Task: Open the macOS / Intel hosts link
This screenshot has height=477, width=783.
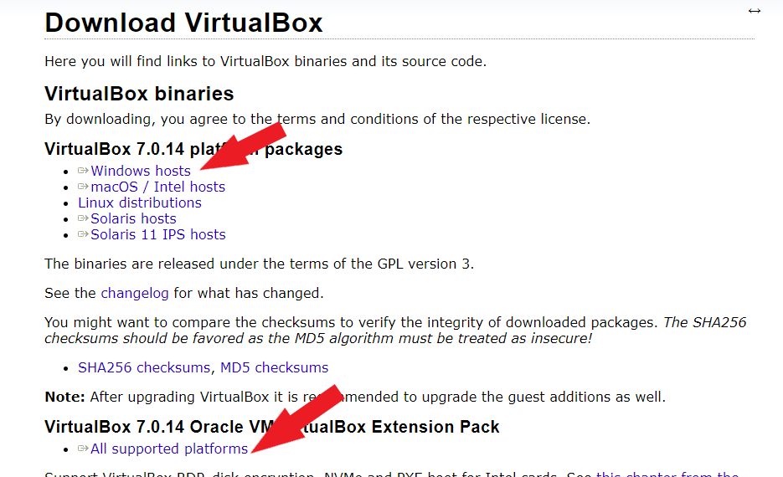Action: 157,187
